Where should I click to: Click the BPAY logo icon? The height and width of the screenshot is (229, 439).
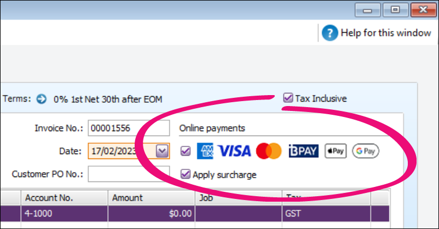point(303,151)
